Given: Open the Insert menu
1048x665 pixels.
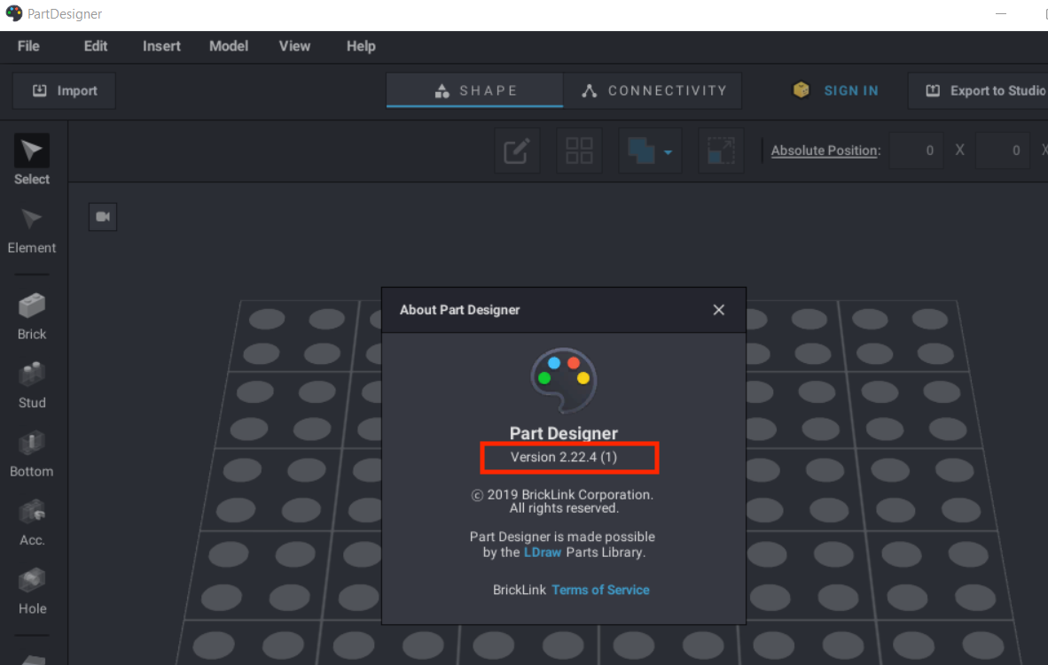Looking at the screenshot, I should click(x=161, y=46).
